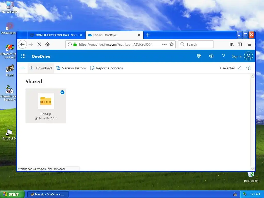The image size is (264, 198).
Task: Open the OneDrive app launcher grid
Action: pos(23,56)
